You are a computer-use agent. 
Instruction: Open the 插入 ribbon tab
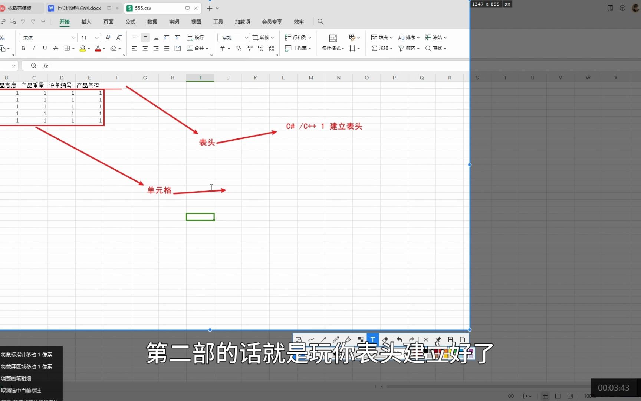(86, 22)
